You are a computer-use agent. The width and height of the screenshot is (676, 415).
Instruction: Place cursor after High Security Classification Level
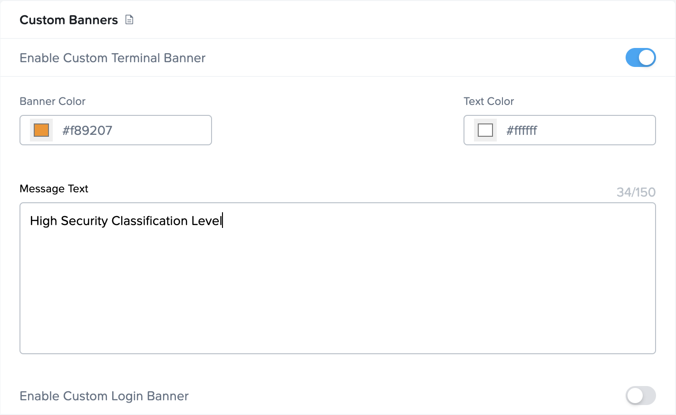(223, 220)
